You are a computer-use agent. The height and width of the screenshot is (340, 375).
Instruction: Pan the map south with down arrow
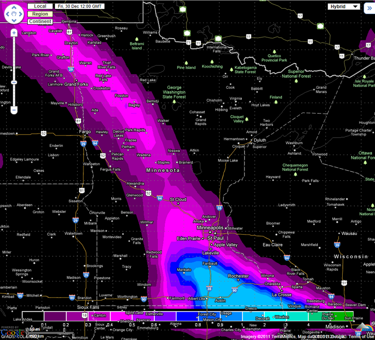coord(14,20)
